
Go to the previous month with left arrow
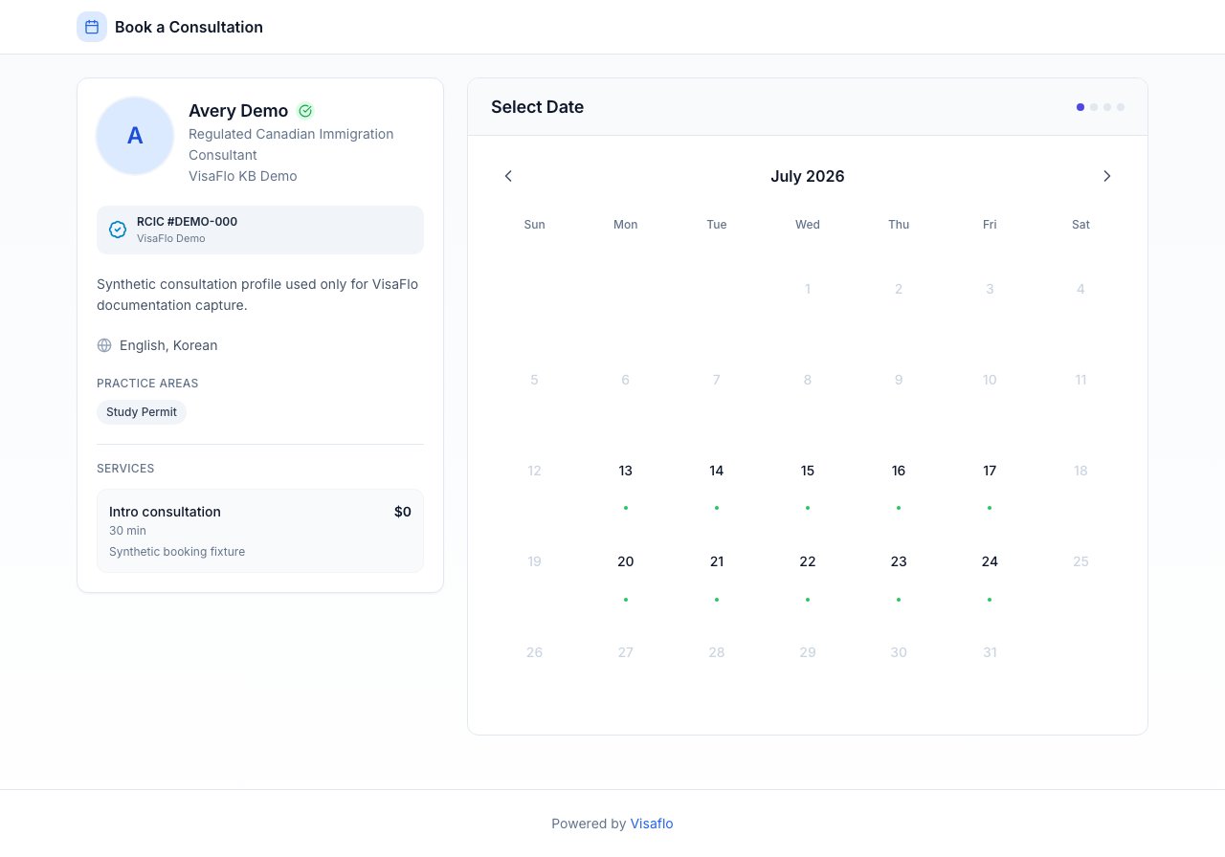(x=508, y=176)
